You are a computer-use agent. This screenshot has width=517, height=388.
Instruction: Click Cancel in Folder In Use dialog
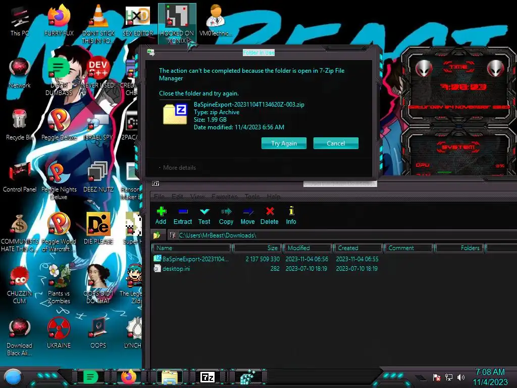[336, 143]
